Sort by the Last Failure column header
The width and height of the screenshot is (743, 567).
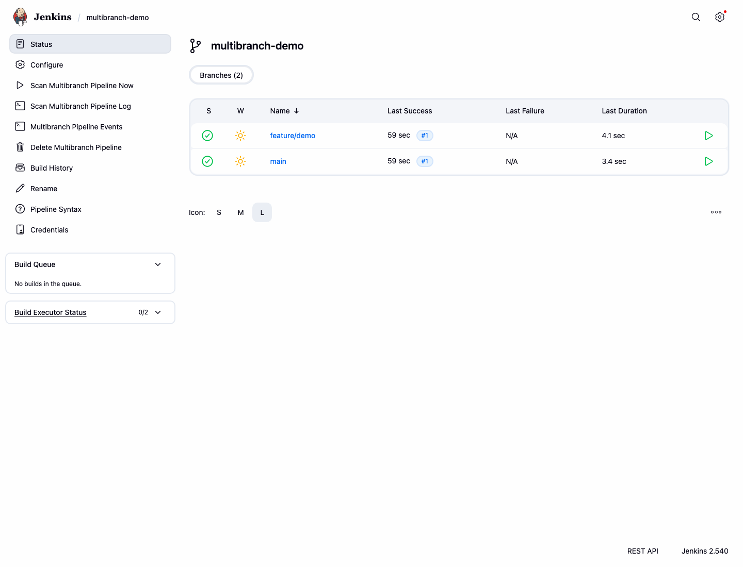pos(525,111)
